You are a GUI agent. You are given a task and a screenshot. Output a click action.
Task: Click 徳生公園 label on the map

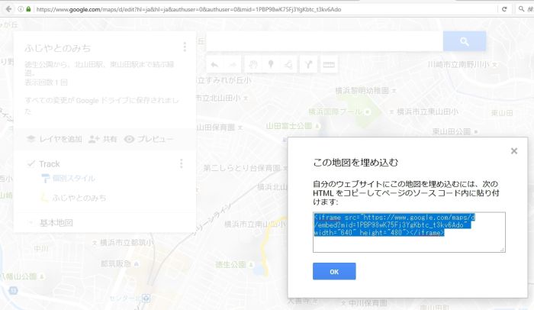pos(230,264)
